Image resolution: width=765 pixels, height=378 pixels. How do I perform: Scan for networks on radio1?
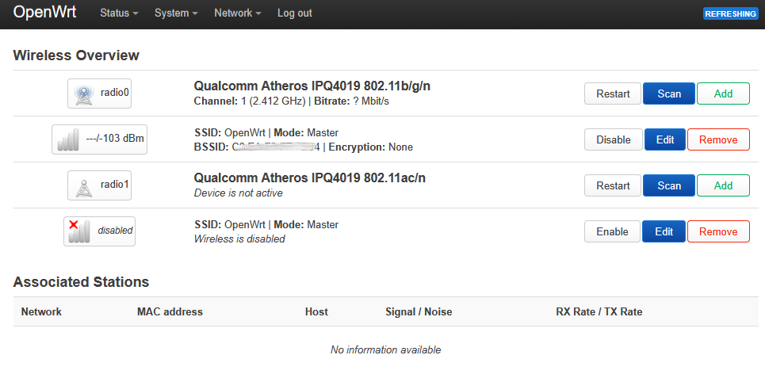[669, 185]
